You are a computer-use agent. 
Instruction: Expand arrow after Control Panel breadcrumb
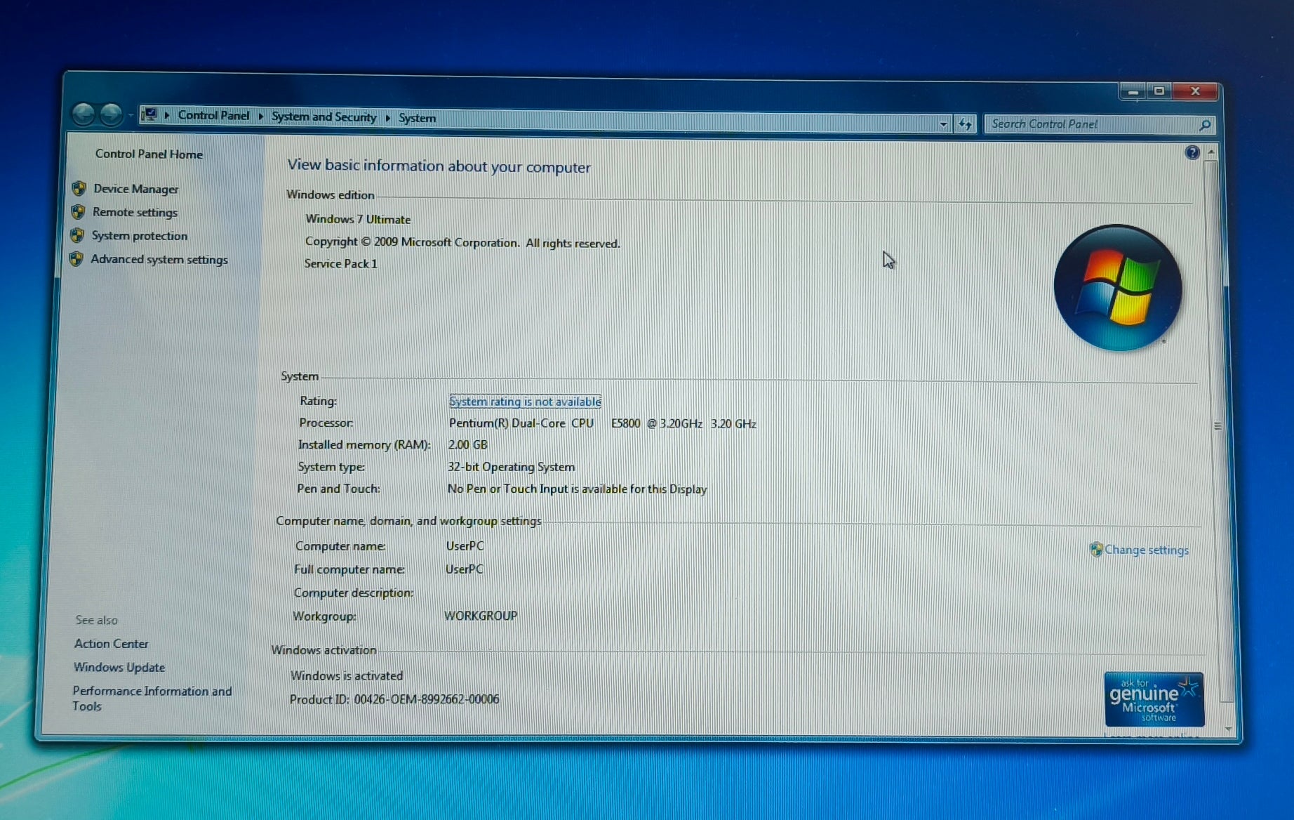260,116
